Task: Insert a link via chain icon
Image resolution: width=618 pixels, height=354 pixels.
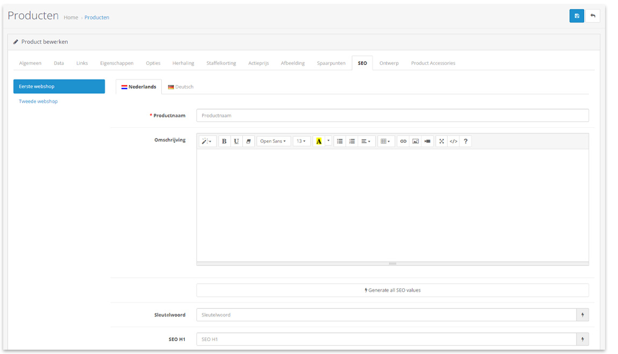Action: pos(403,141)
